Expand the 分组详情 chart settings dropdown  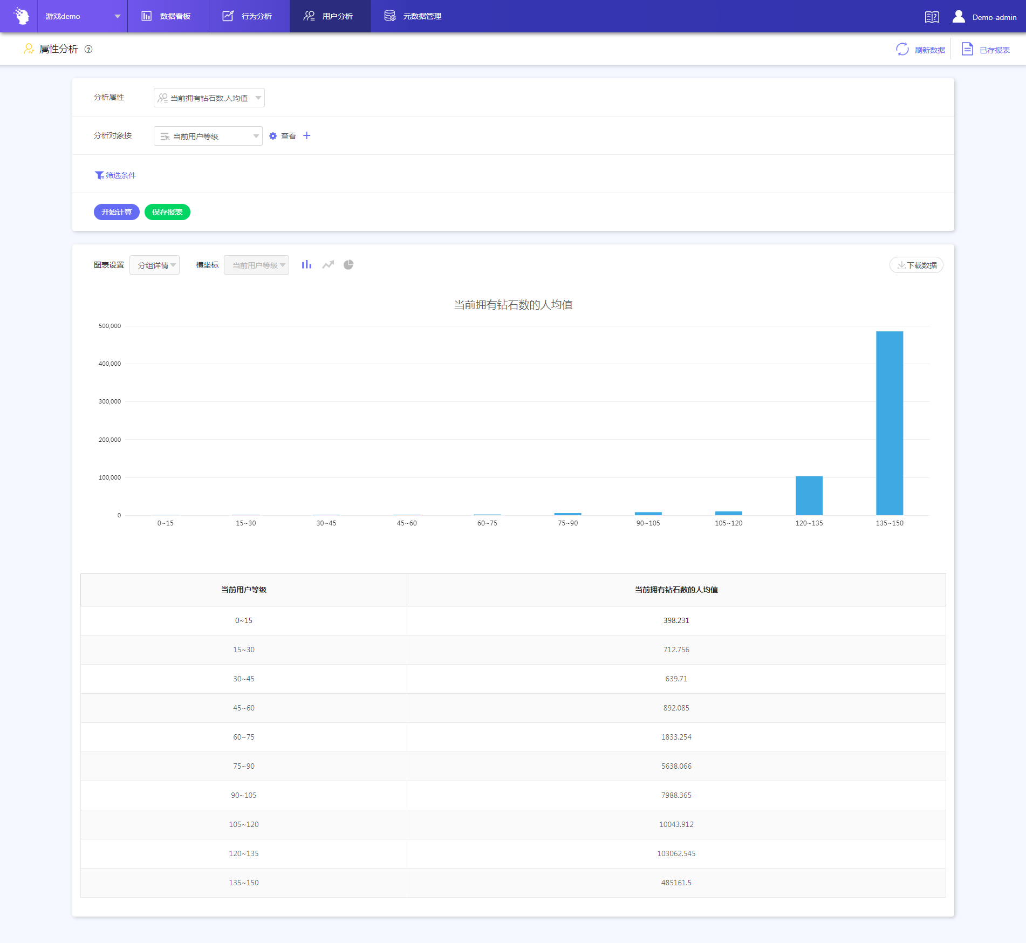[155, 265]
